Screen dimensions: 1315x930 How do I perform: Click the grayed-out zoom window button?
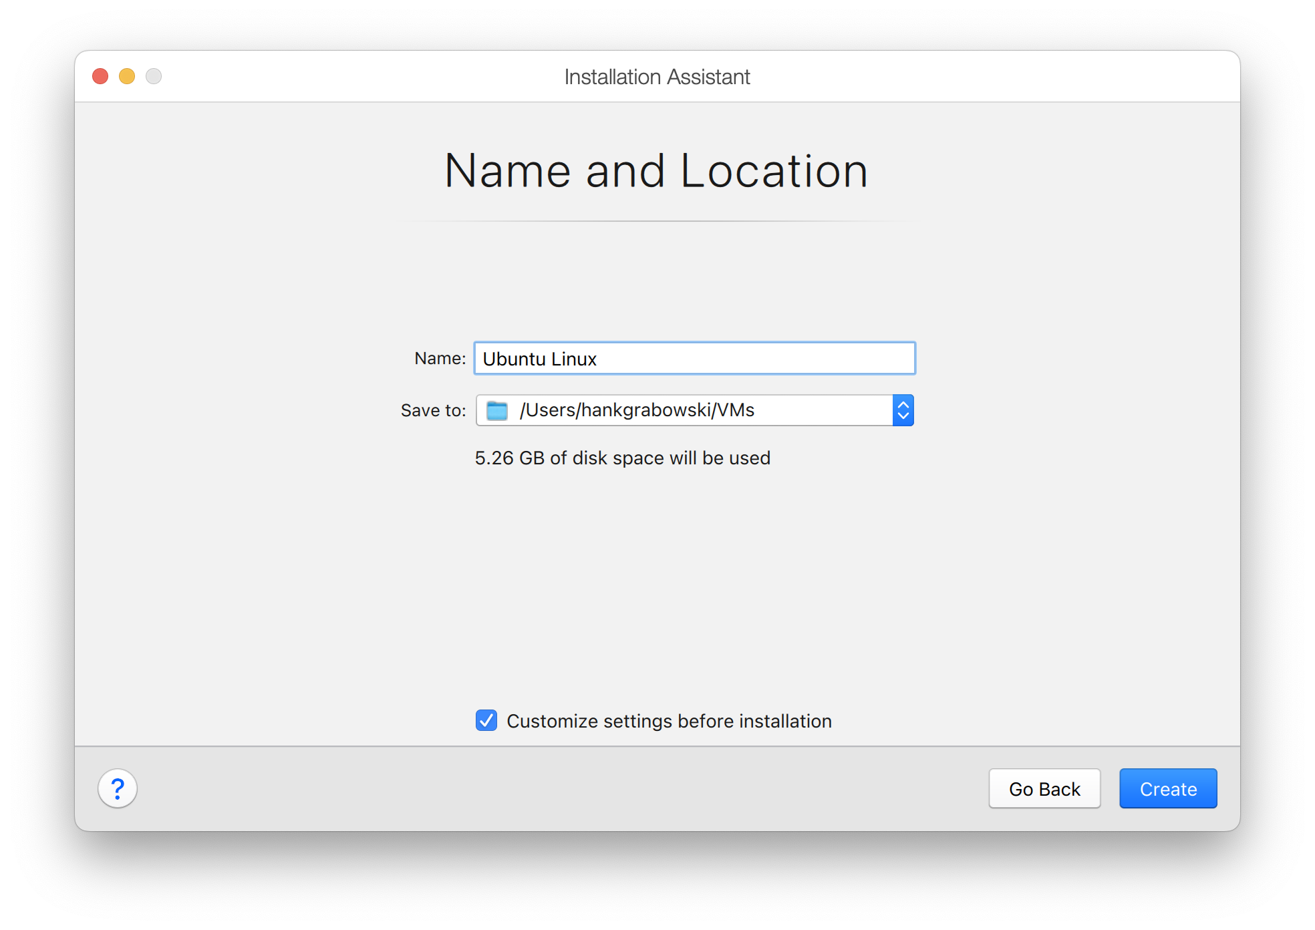click(154, 76)
